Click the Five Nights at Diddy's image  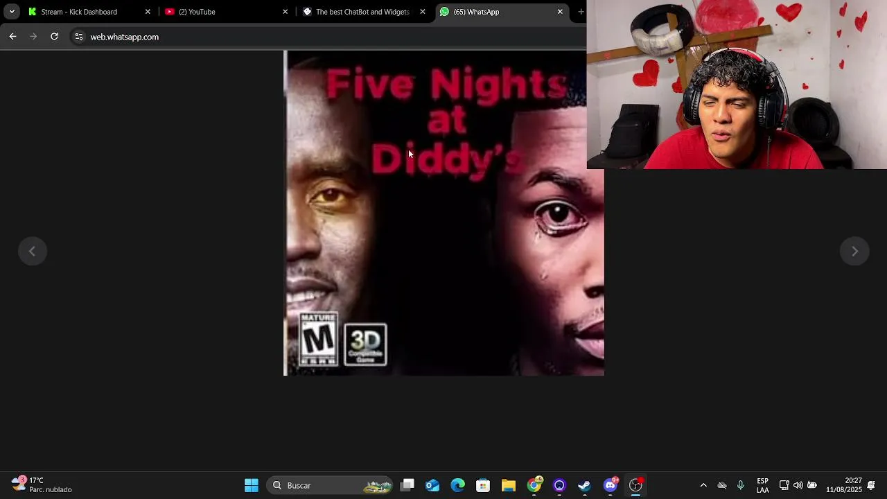pyautogui.click(x=443, y=213)
